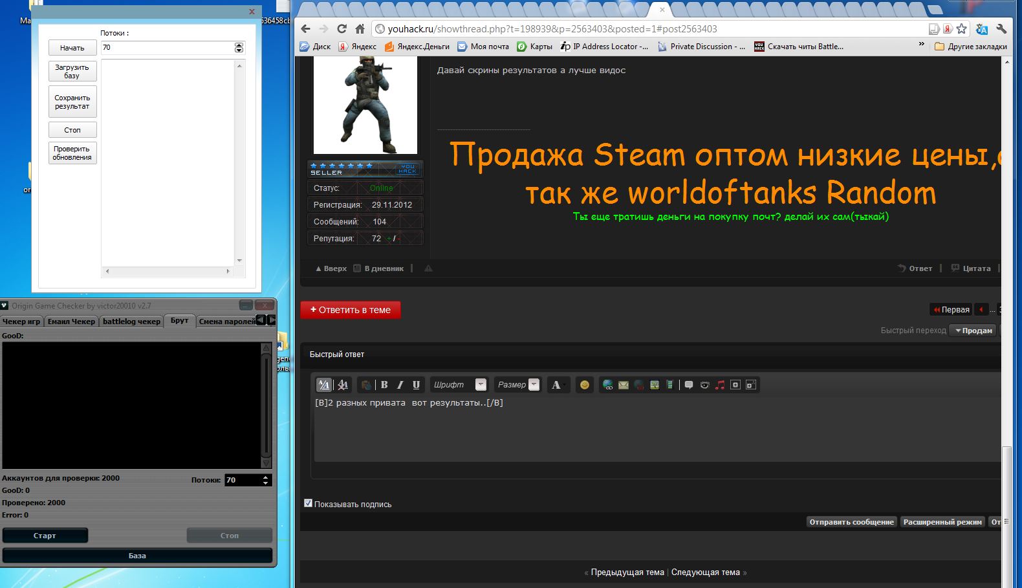Toggle italic formatting in the reply editor
The width and height of the screenshot is (1022, 588).
pyautogui.click(x=400, y=385)
